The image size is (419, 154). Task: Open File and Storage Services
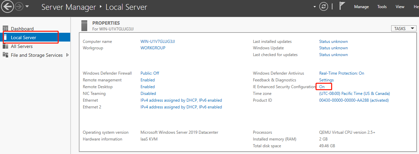(x=37, y=55)
